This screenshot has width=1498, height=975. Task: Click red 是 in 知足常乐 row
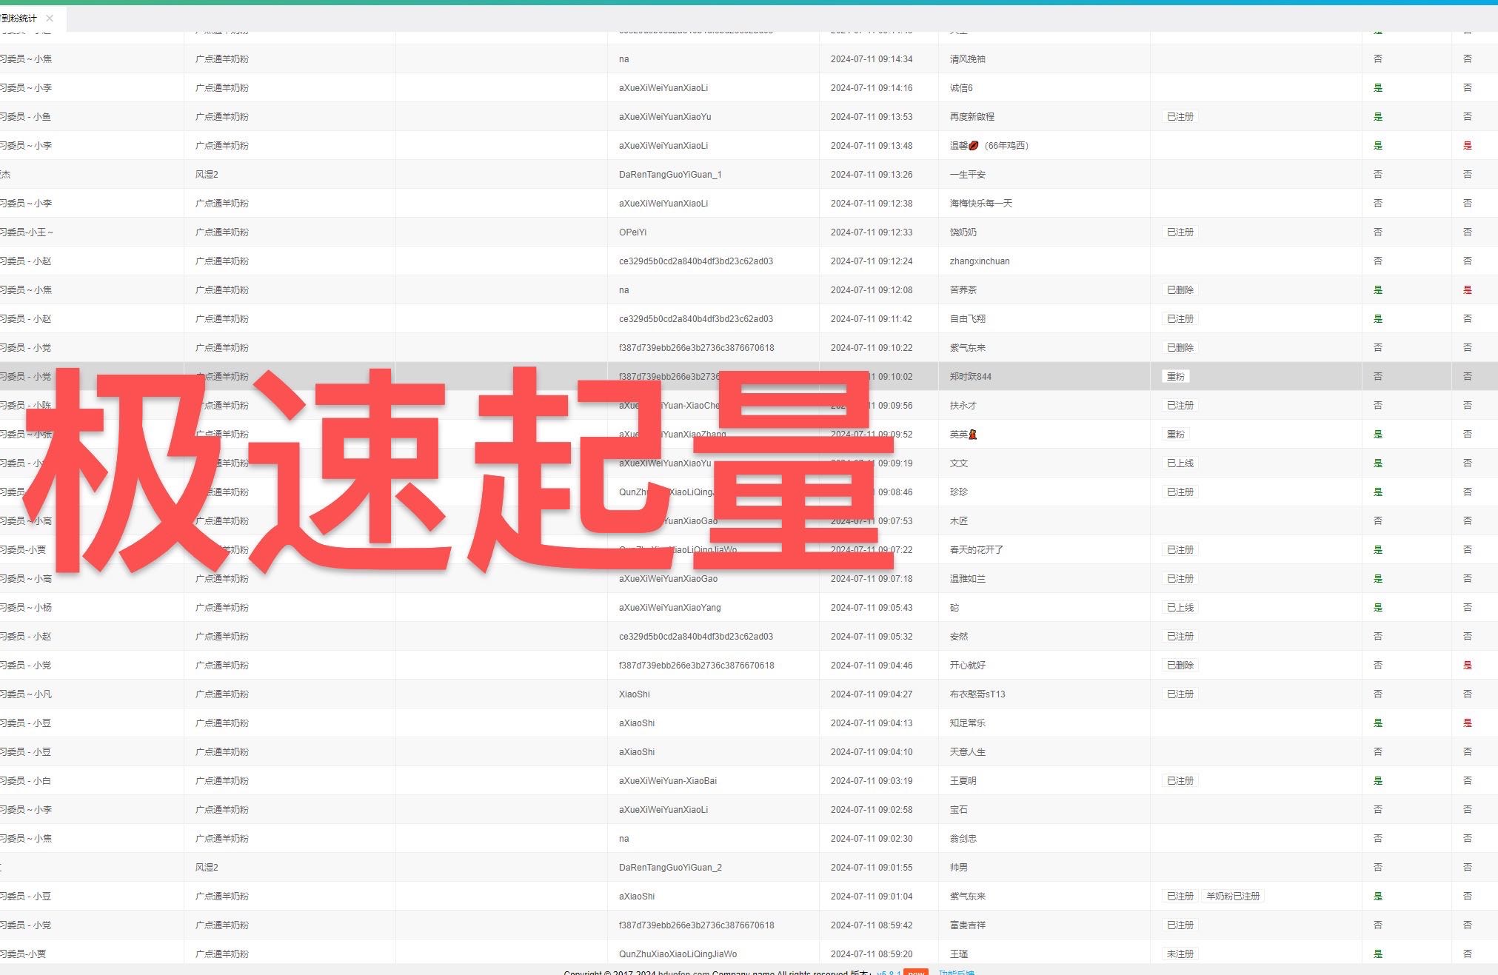pos(1467,723)
